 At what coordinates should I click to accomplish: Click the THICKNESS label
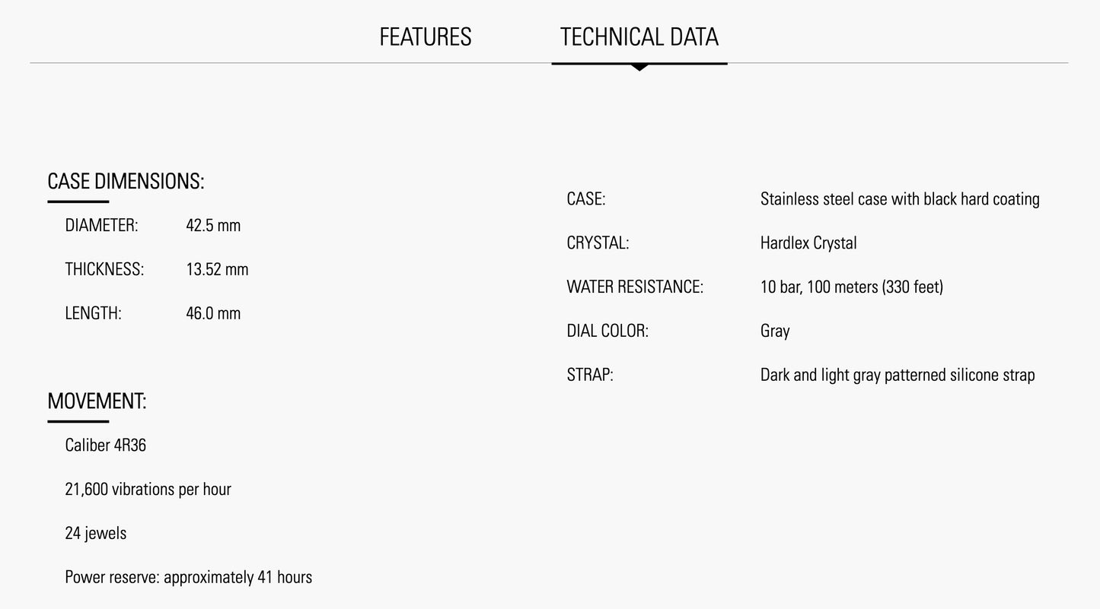[104, 269]
